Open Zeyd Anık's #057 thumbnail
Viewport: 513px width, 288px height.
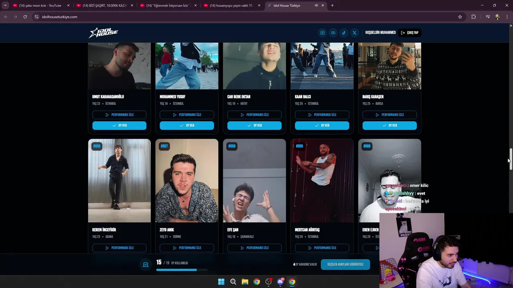187,180
